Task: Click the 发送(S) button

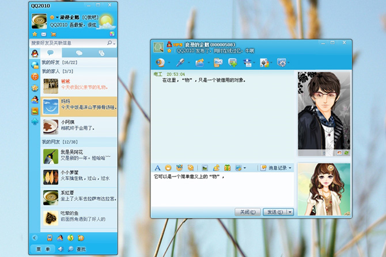Action: (x=275, y=212)
